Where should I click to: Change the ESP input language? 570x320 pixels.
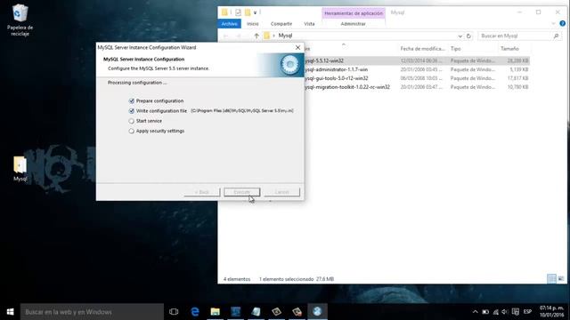pyautogui.click(x=527, y=312)
